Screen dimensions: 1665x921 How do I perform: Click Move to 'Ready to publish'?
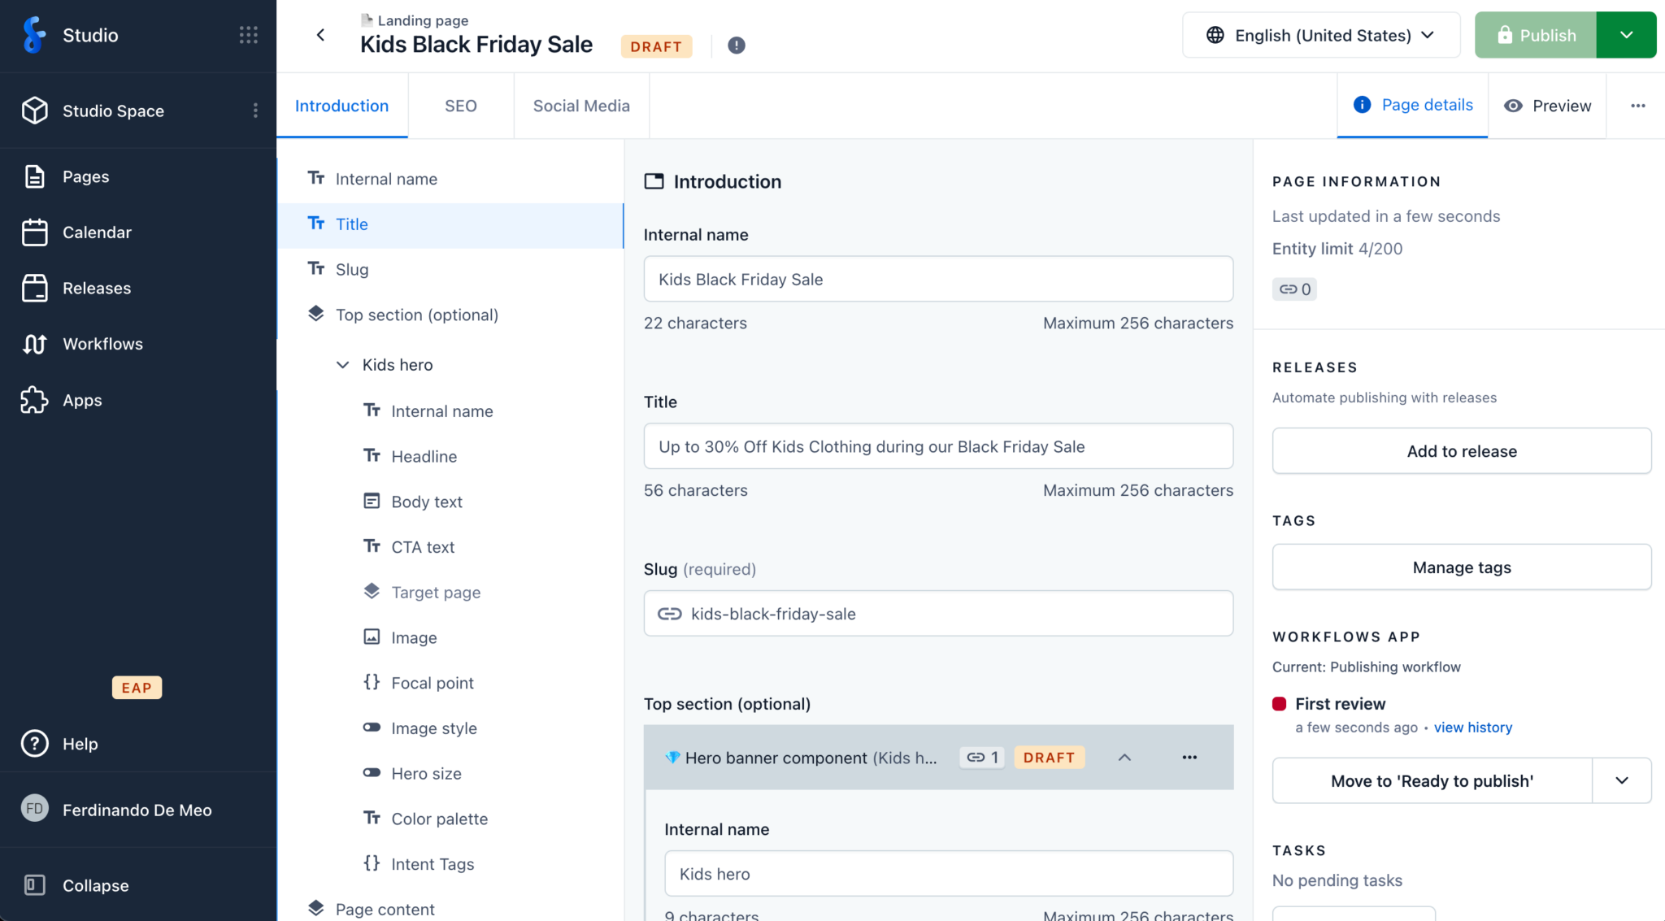tap(1432, 780)
